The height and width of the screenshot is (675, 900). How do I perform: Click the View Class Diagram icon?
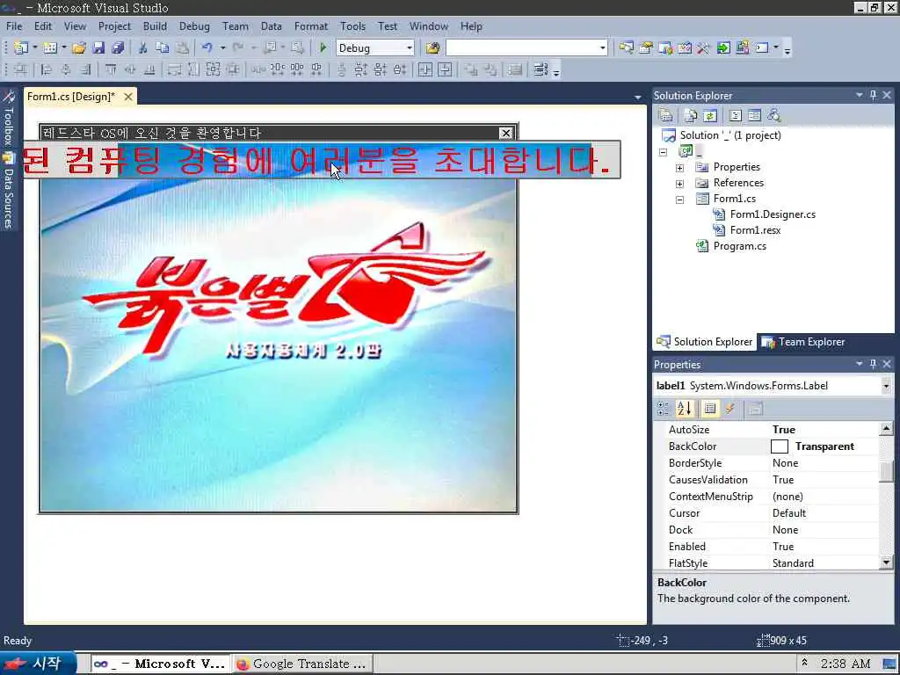[773, 115]
